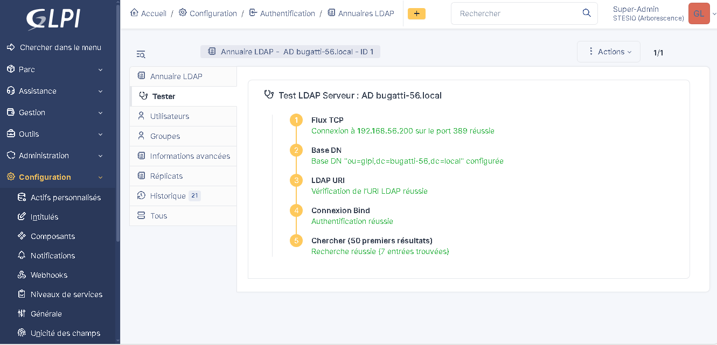This screenshot has height=345, width=717.
Task: Click the Annuaires LDAP breadcrumb link
Action: click(366, 13)
